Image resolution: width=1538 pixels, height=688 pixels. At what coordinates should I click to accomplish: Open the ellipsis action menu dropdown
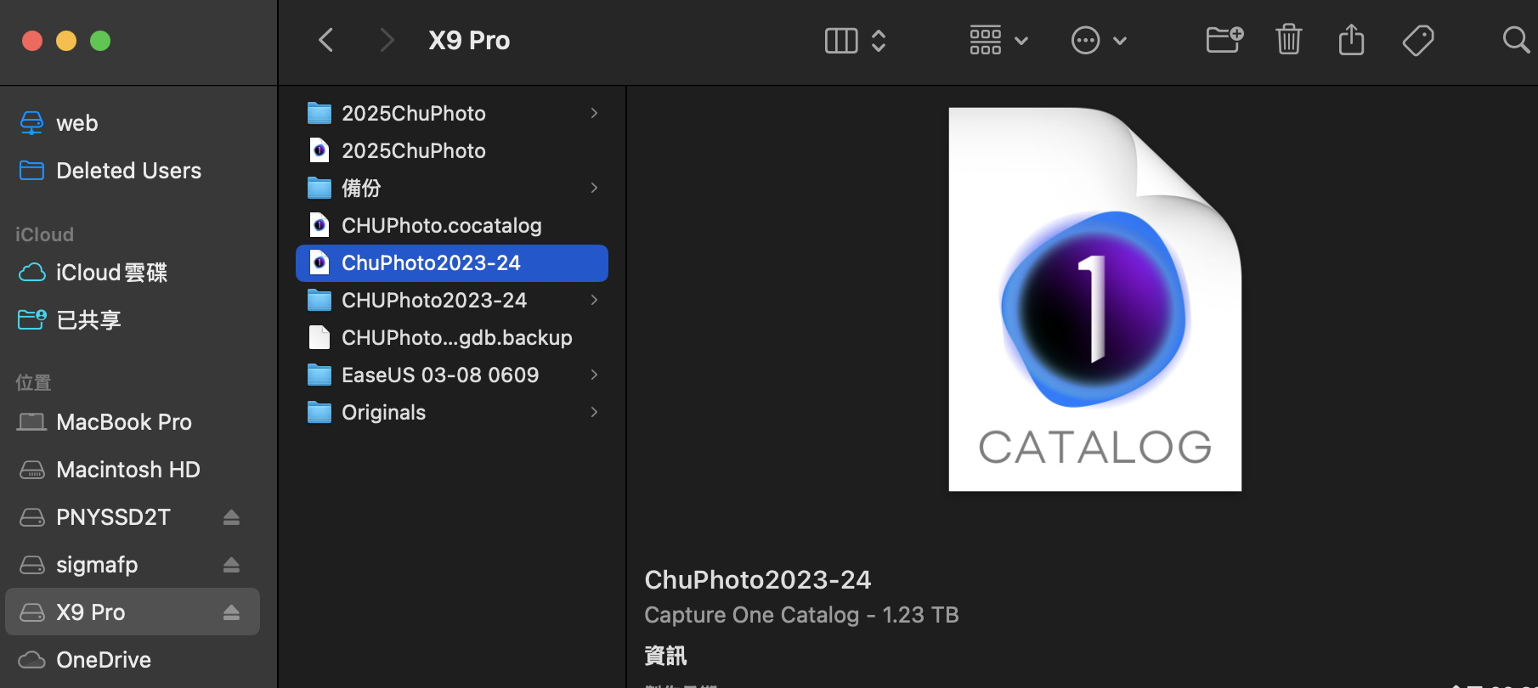[x=1098, y=40]
